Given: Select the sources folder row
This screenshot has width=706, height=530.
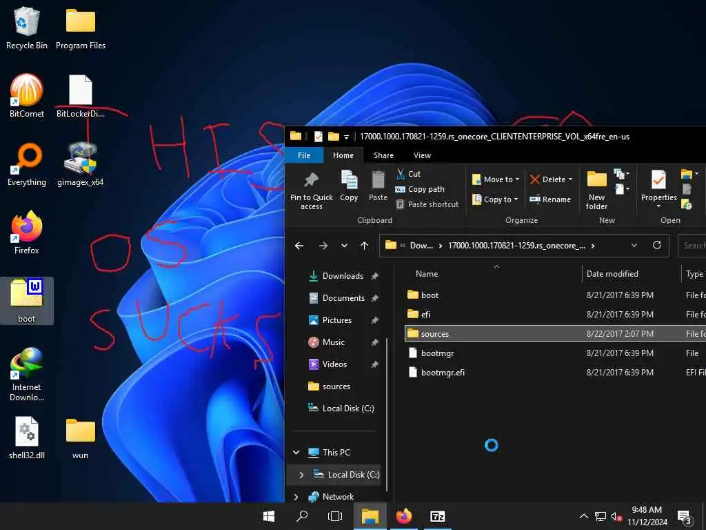Looking at the screenshot, I should (555, 333).
